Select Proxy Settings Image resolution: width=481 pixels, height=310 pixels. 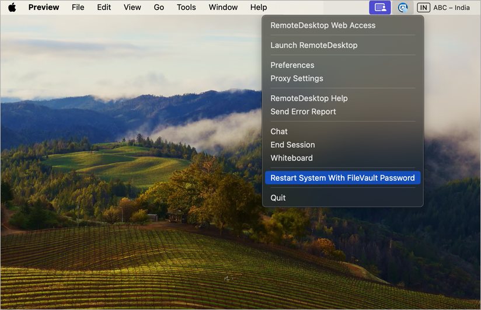click(x=297, y=79)
